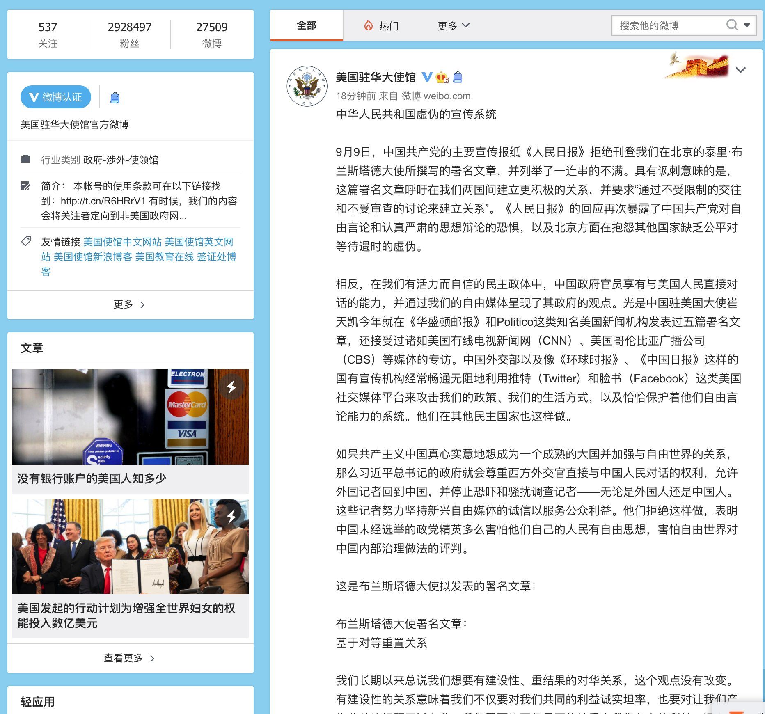Open the 18分钟前 post timestamp
The width and height of the screenshot is (765, 714).
coord(356,96)
